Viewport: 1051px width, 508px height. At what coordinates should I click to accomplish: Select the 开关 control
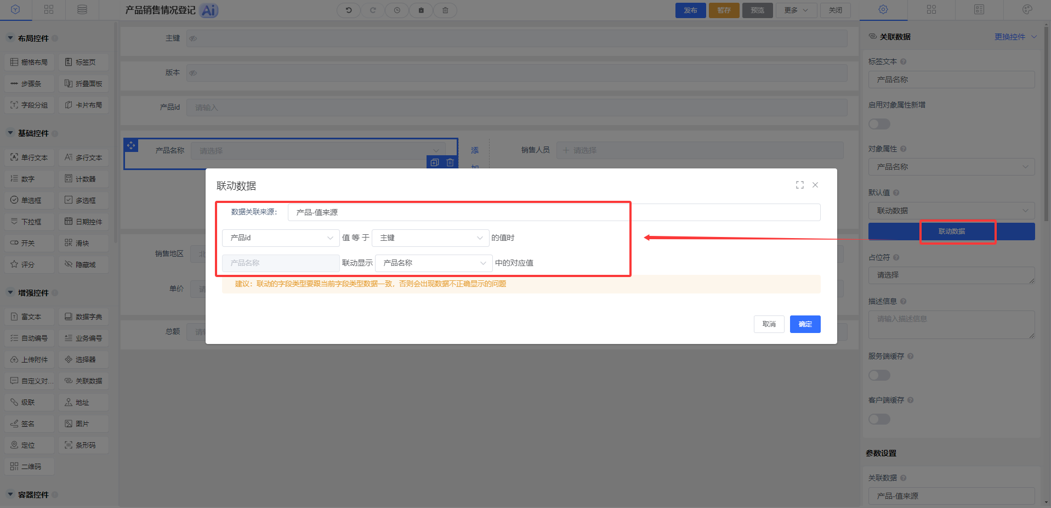[x=30, y=243]
